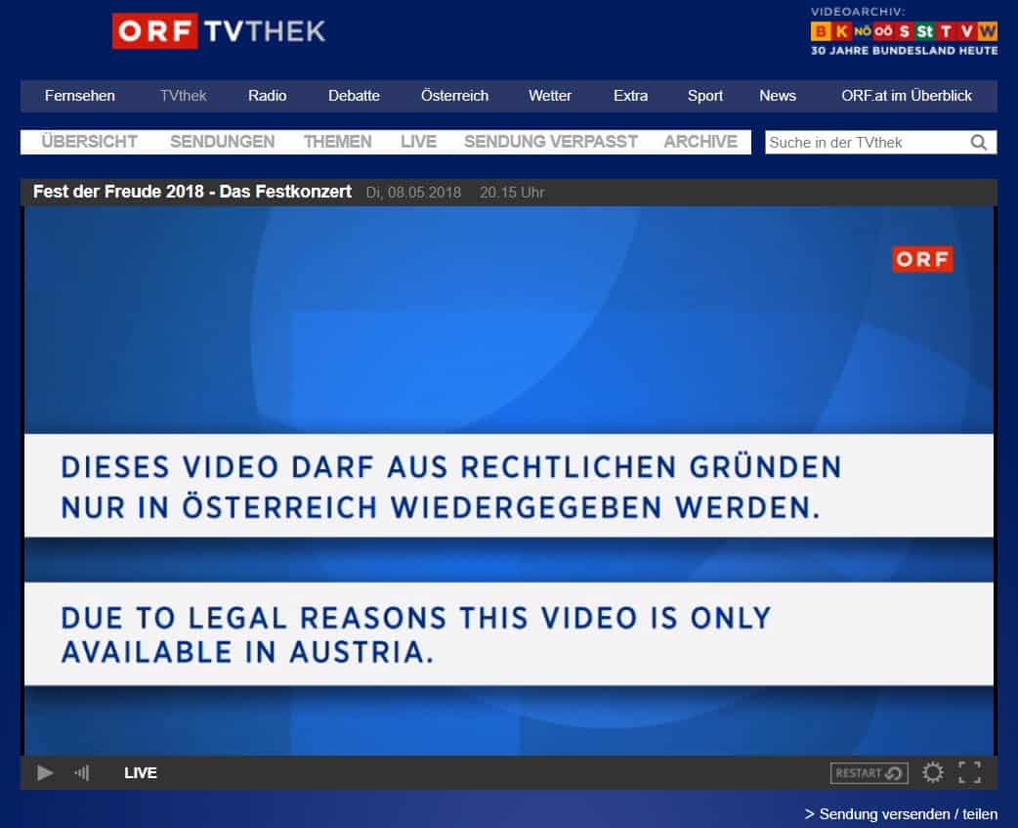Go to the Extra section
1018x828 pixels.
click(630, 96)
